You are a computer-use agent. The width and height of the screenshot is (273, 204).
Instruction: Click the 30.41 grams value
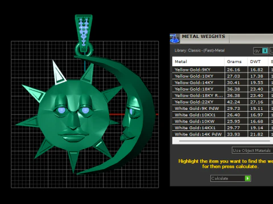click(234, 83)
